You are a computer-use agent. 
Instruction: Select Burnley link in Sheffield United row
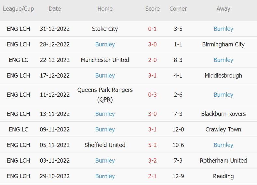coord(223,145)
